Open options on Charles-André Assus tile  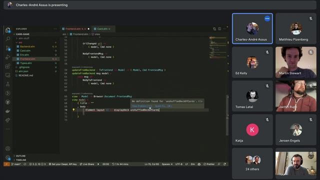[x=267, y=18]
